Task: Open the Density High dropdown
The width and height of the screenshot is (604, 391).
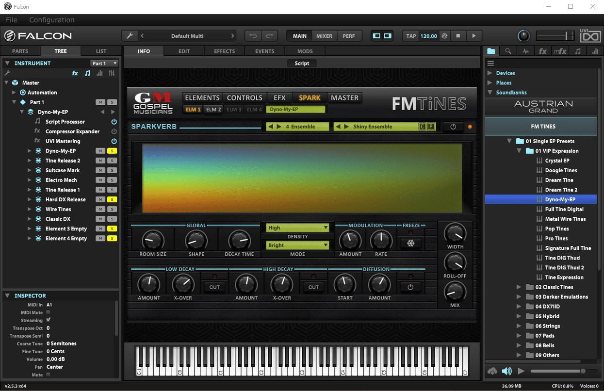Action: pyautogui.click(x=297, y=228)
